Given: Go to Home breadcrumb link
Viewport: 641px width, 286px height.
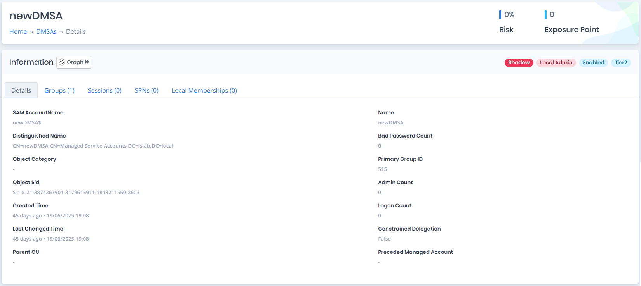Looking at the screenshot, I should 18,31.
